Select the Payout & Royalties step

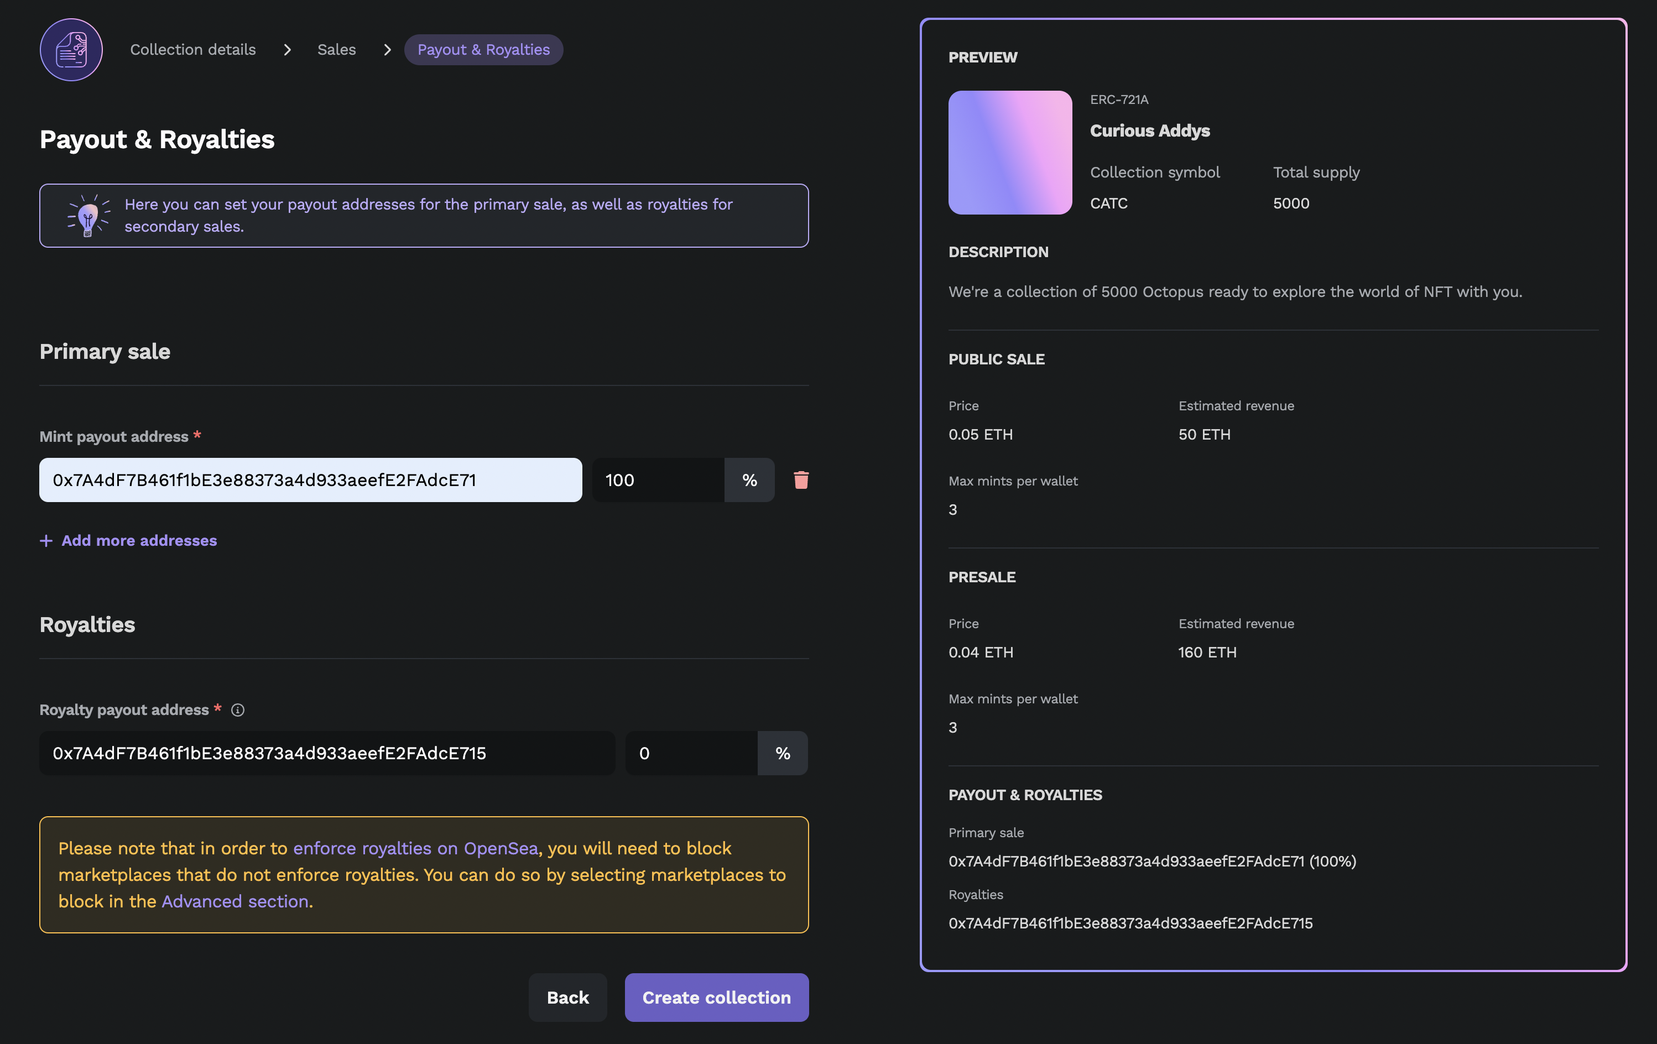[x=483, y=50]
